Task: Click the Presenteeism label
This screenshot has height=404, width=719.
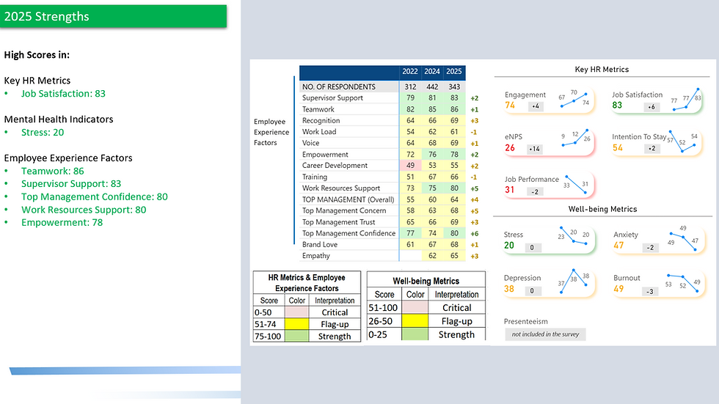Action: tap(525, 322)
